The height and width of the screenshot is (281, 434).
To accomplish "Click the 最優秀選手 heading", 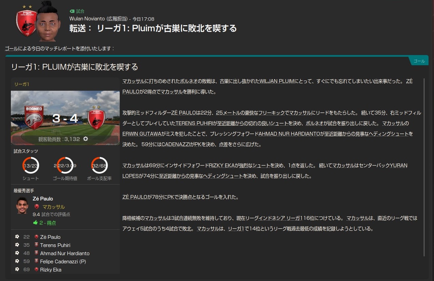I will [x=24, y=191].
